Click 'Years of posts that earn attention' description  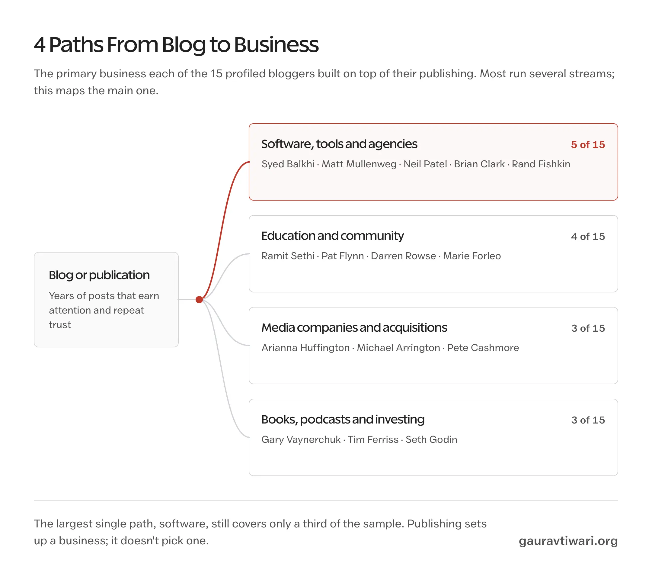104,310
